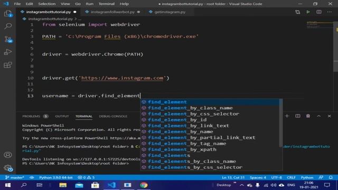Show the Output panel tab
Viewport: 338px width, 190px height.
pos(62,116)
